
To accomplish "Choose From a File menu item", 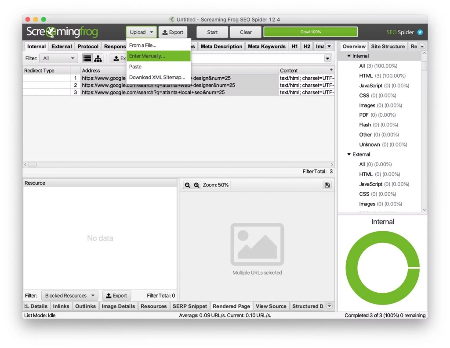I will coord(158,45).
